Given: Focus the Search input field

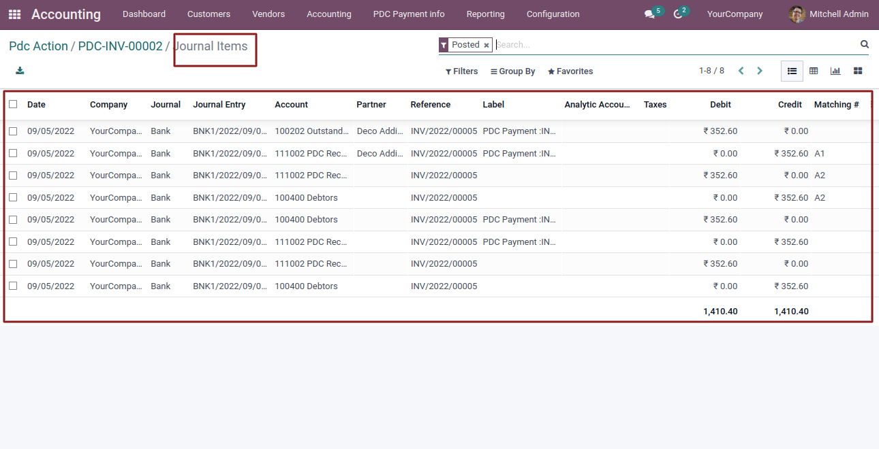Looking at the screenshot, I should (x=675, y=45).
